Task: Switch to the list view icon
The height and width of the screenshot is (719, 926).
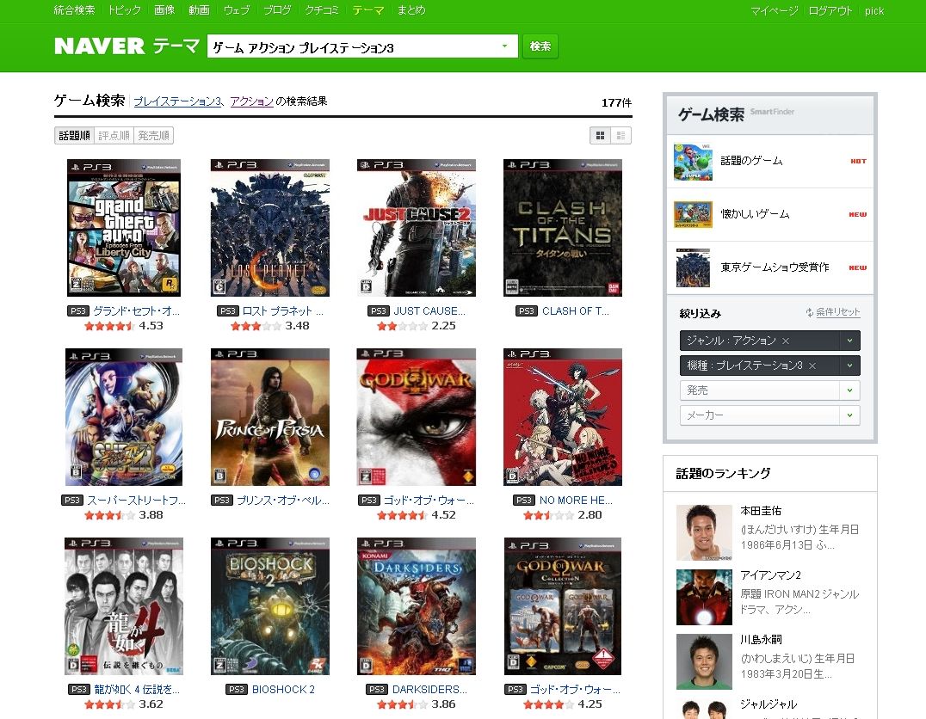Action: tap(622, 135)
